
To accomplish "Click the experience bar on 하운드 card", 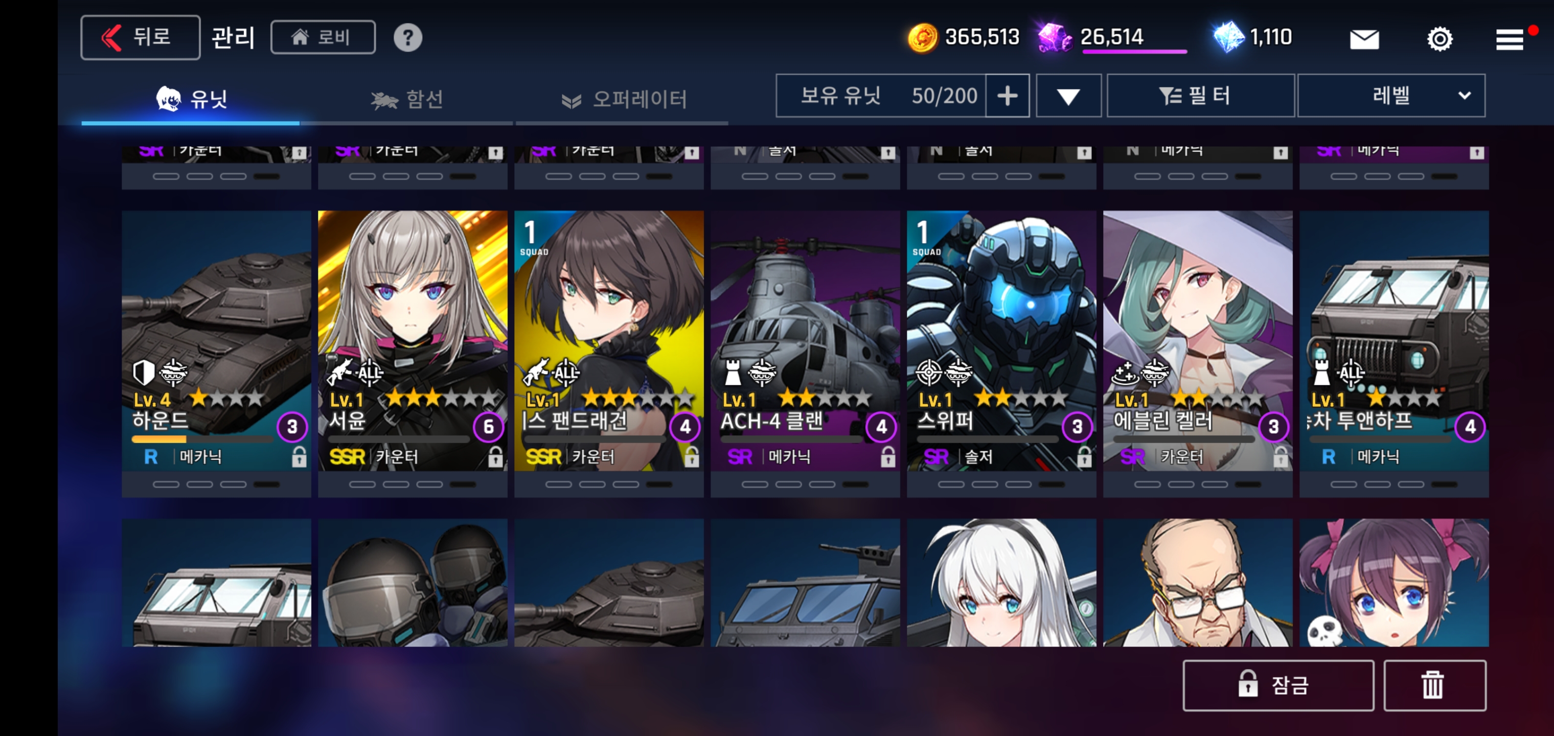I will 202,439.
